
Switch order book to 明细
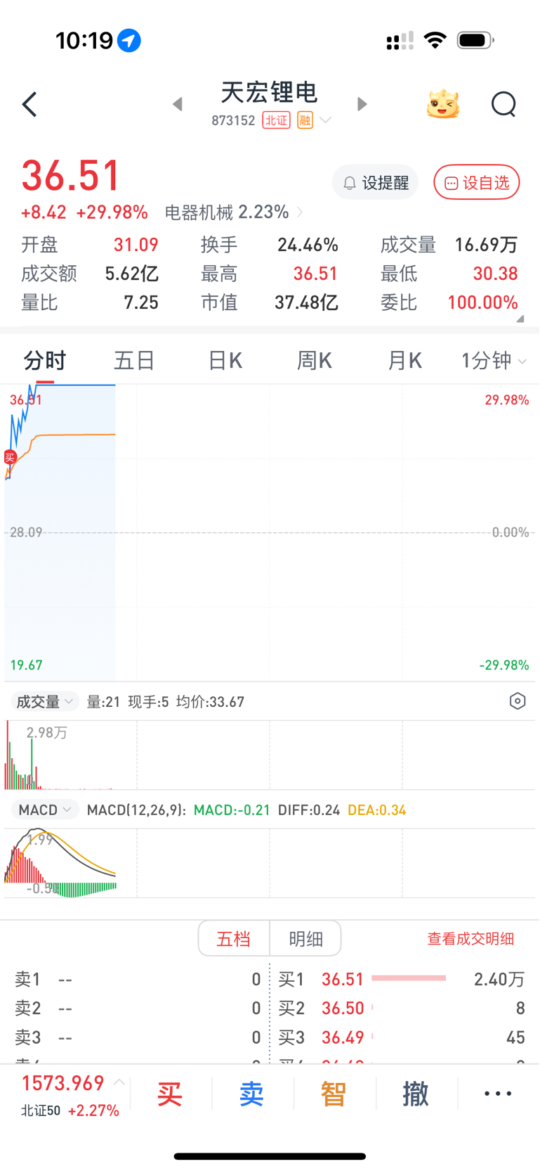306,938
